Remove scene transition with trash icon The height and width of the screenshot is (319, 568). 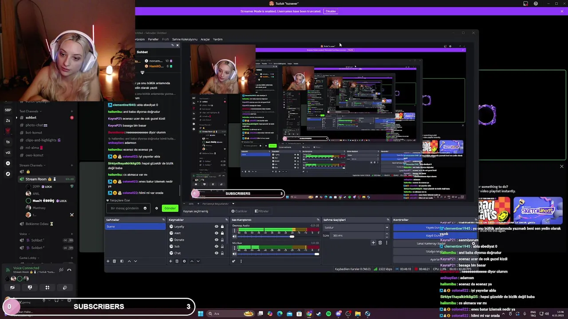380,242
